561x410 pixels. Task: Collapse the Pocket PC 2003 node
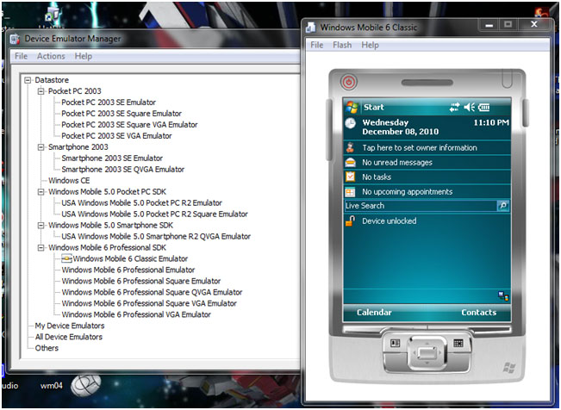pos(41,91)
